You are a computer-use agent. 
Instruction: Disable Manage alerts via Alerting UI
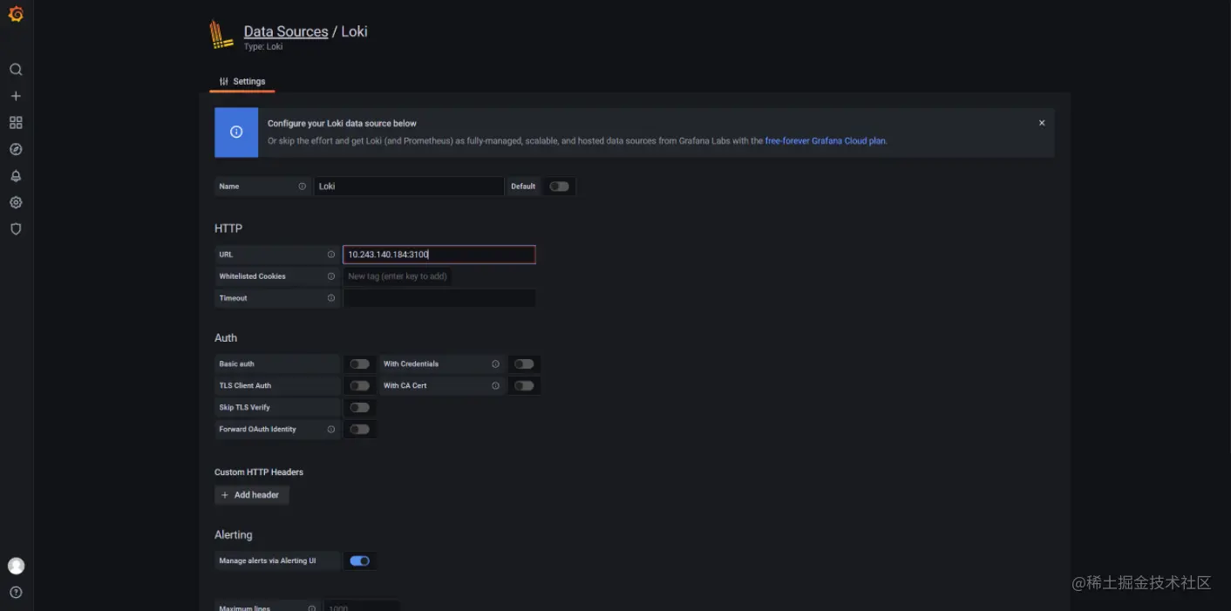359,561
